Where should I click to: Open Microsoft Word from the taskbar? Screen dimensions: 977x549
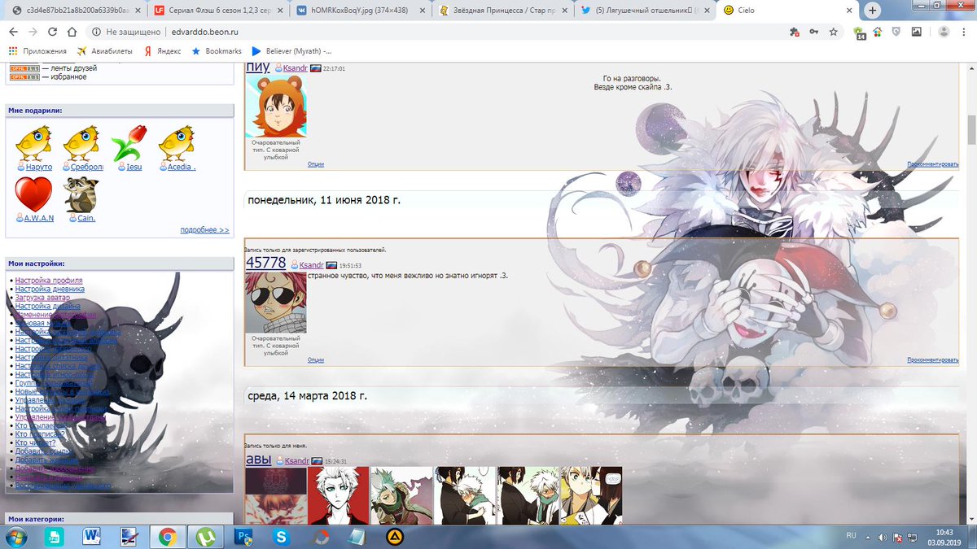91,537
